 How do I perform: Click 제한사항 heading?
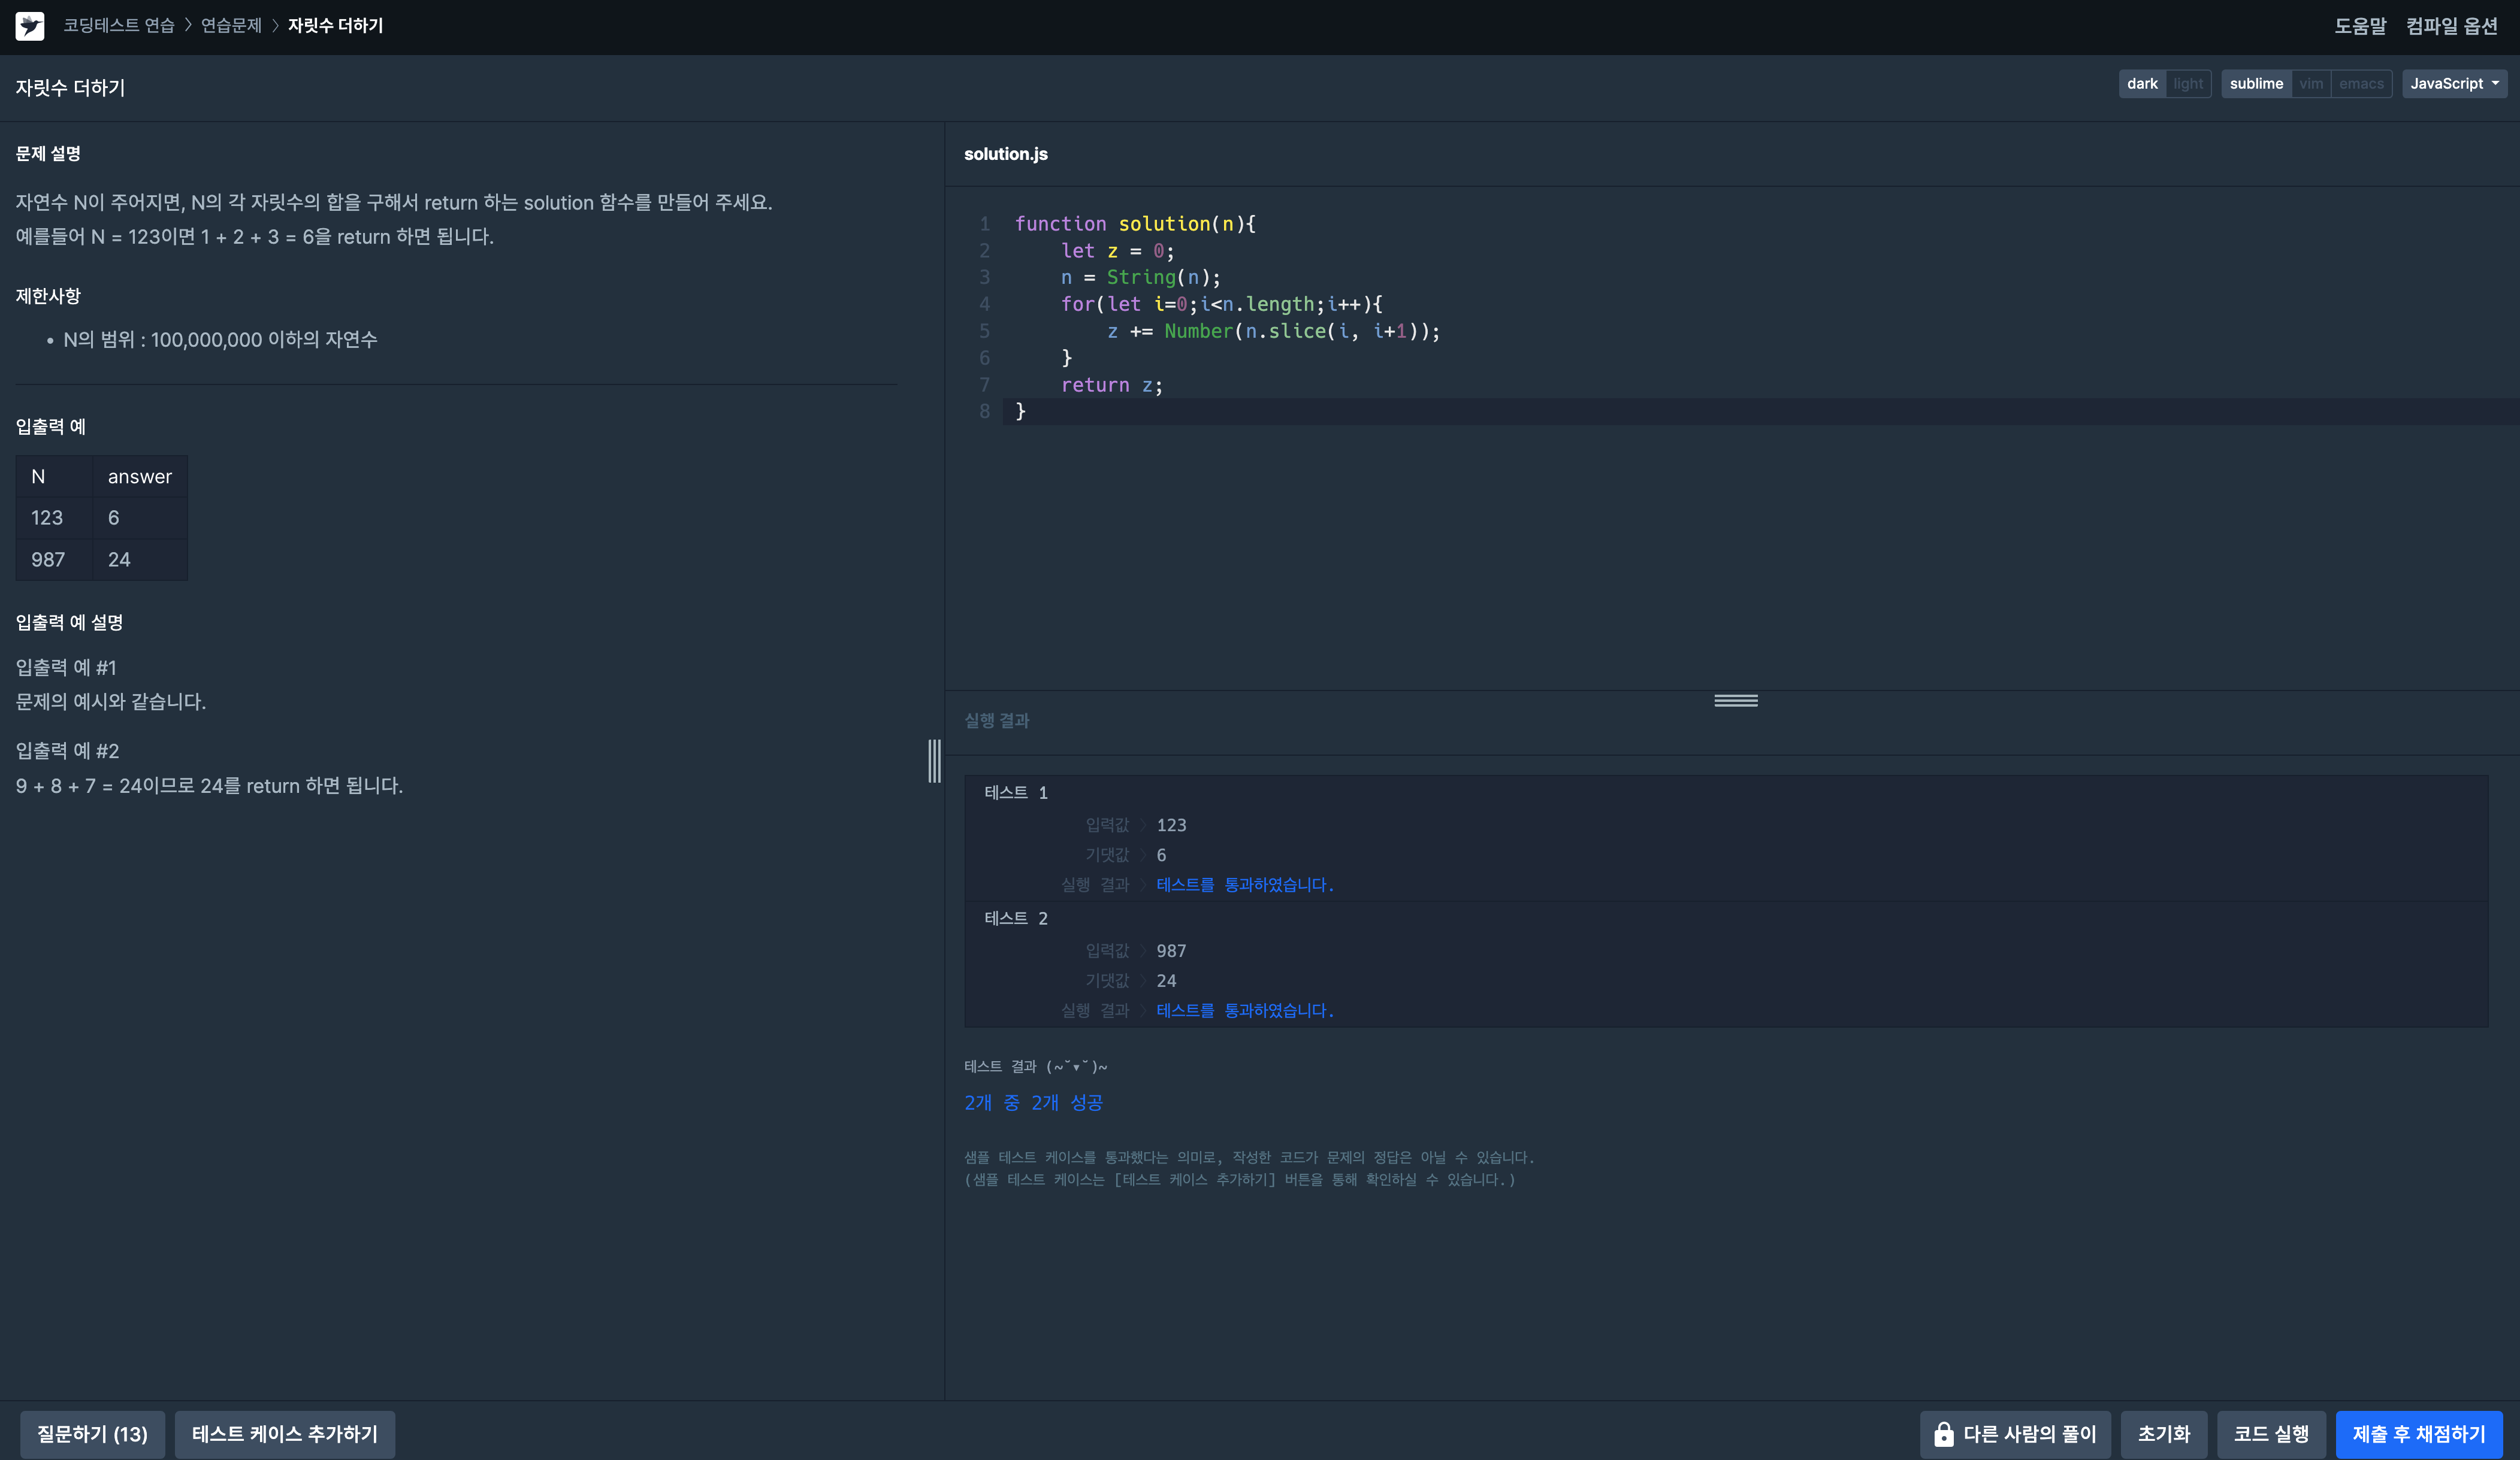pos(48,296)
